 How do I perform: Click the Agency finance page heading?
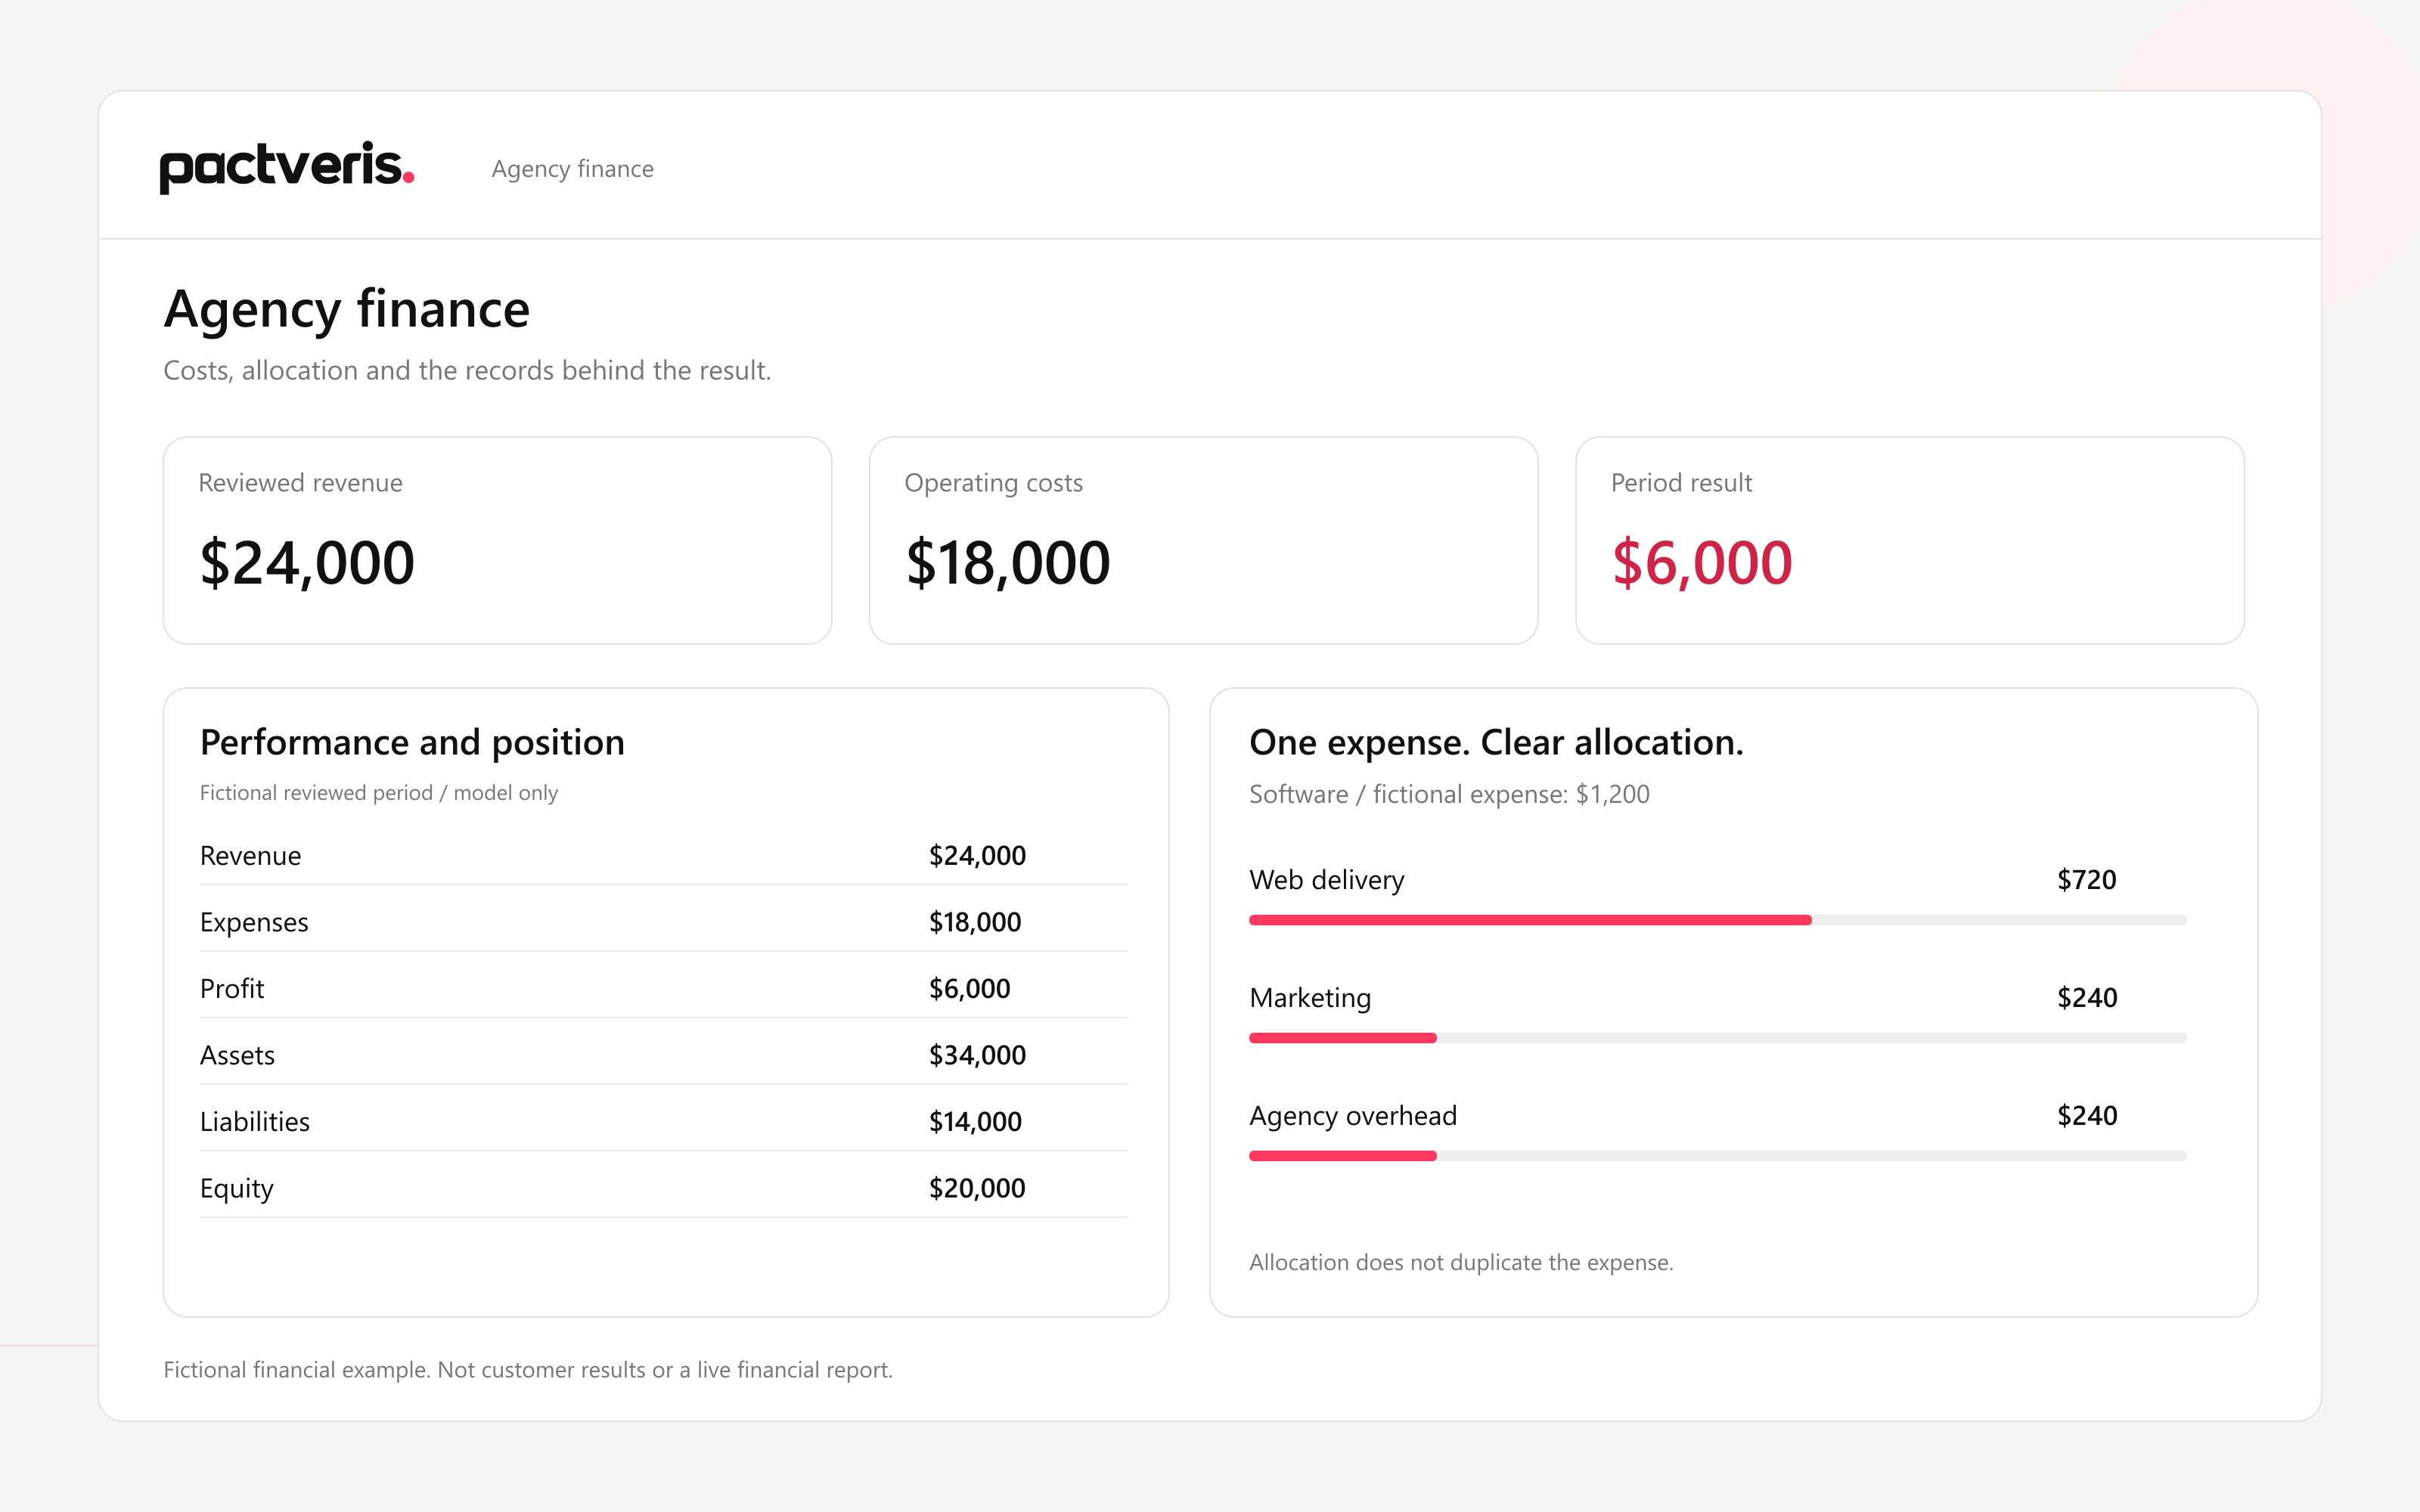(347, 309)
